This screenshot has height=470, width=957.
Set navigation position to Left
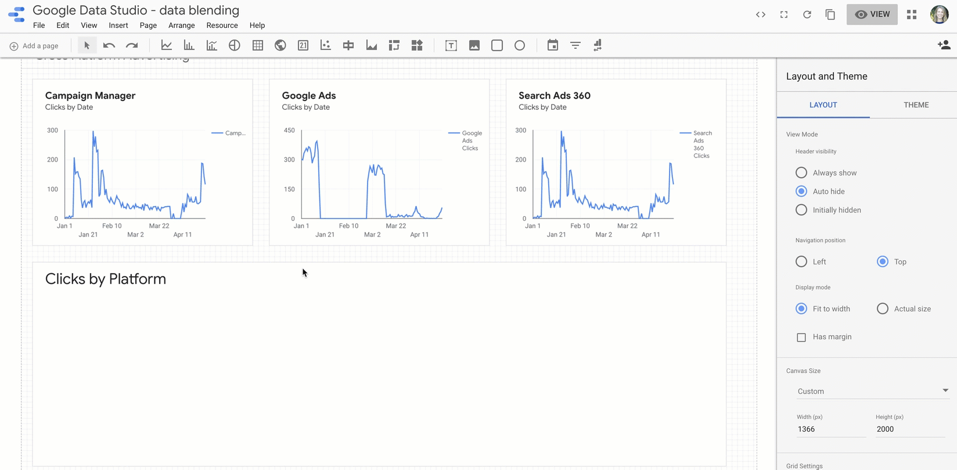click(801, 261)
